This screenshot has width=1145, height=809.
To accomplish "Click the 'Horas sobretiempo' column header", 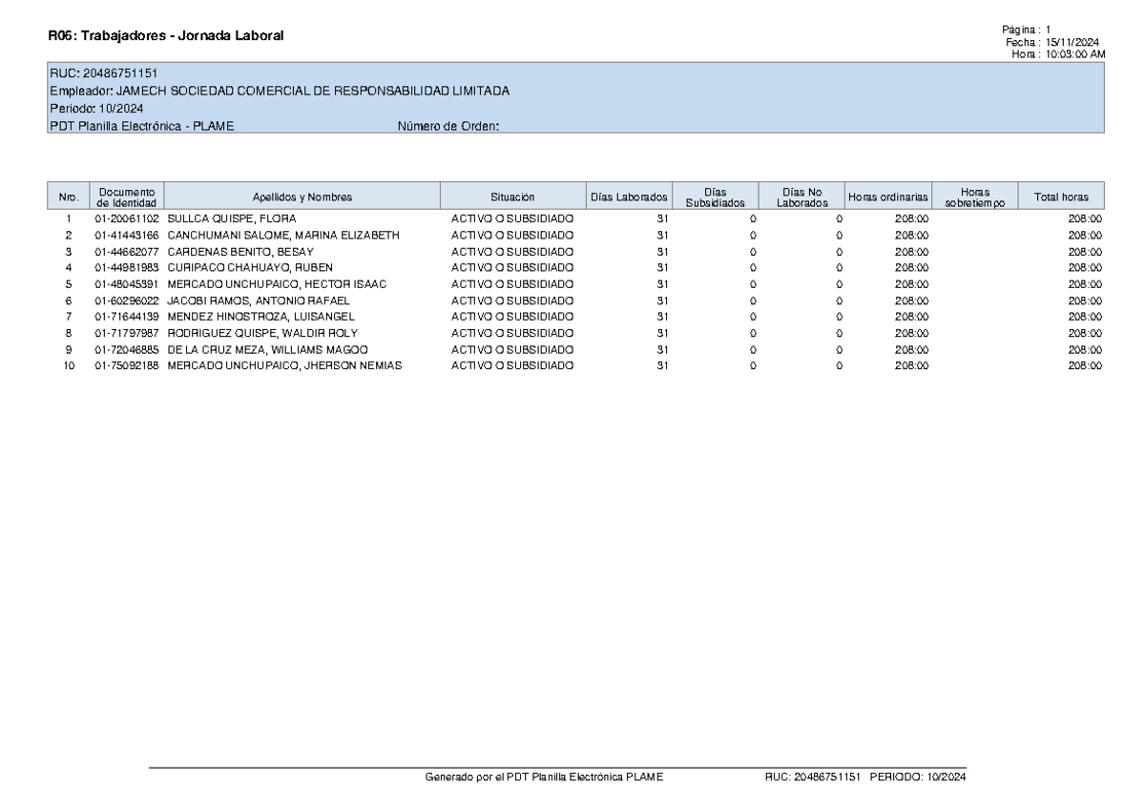I will 974,197.
